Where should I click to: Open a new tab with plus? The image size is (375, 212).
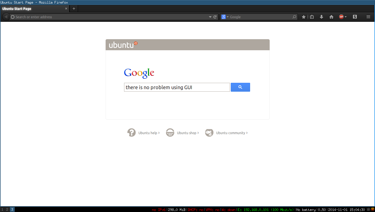coord(74,9)
